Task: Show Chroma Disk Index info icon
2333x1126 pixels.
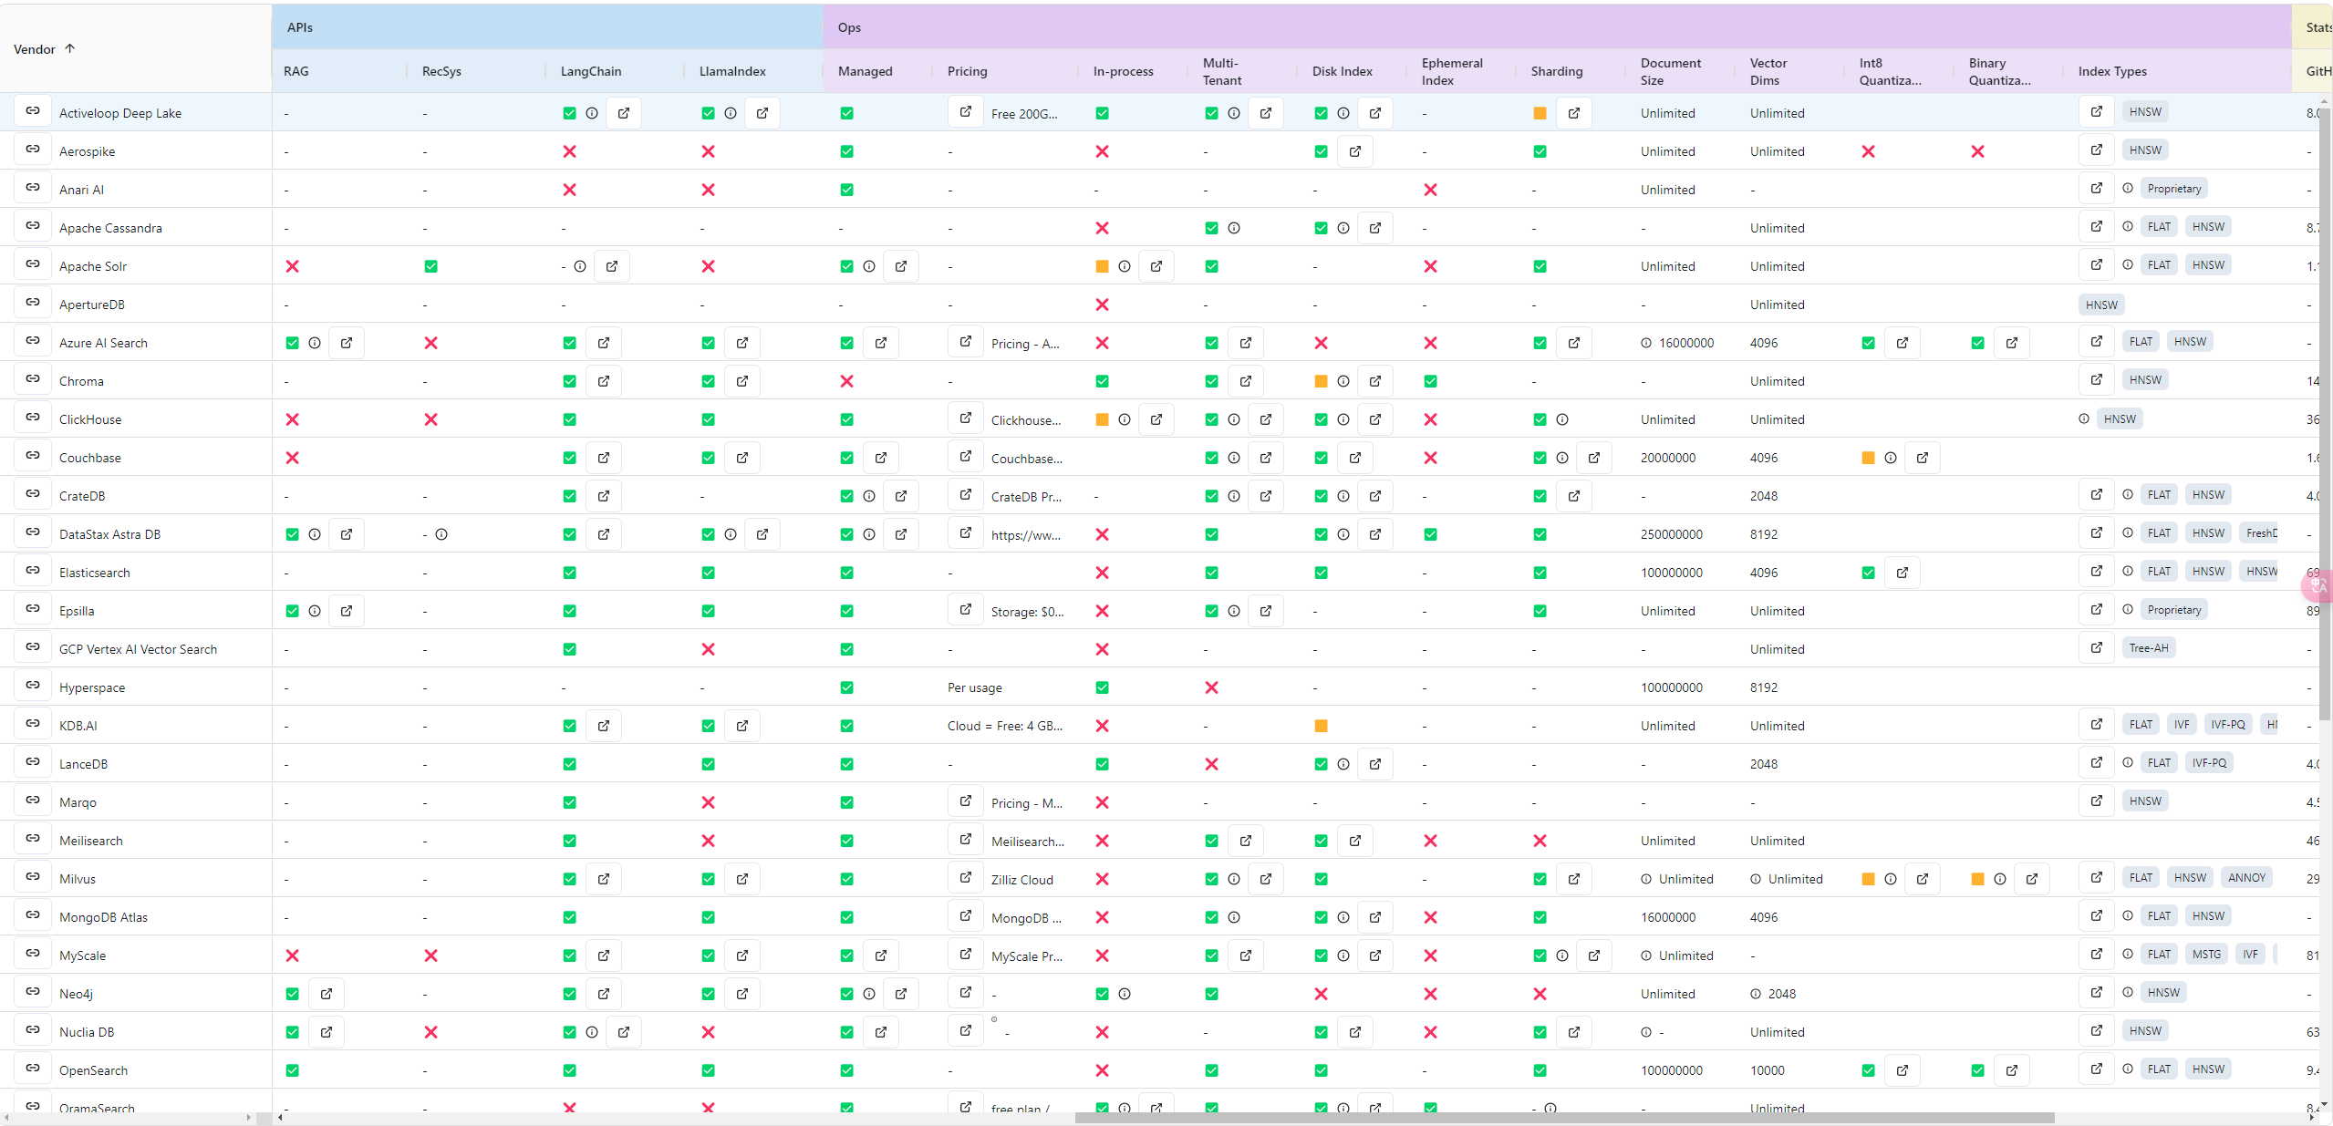Action: click(1343, 381)
